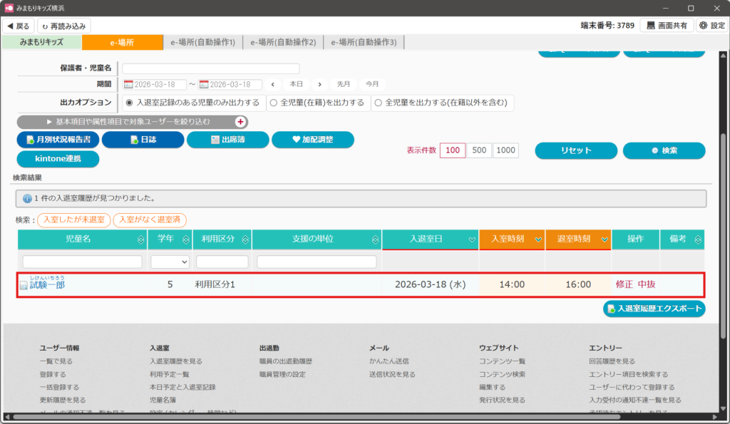The height and width of the screenshot is (424, 730).
Task: Open the 学年 filter dropdown
Action: pyautogui.click(x=170, y=262)
